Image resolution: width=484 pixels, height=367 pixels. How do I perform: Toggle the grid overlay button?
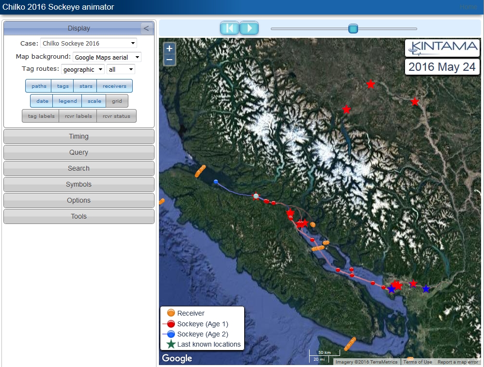(x=117, y=101)
